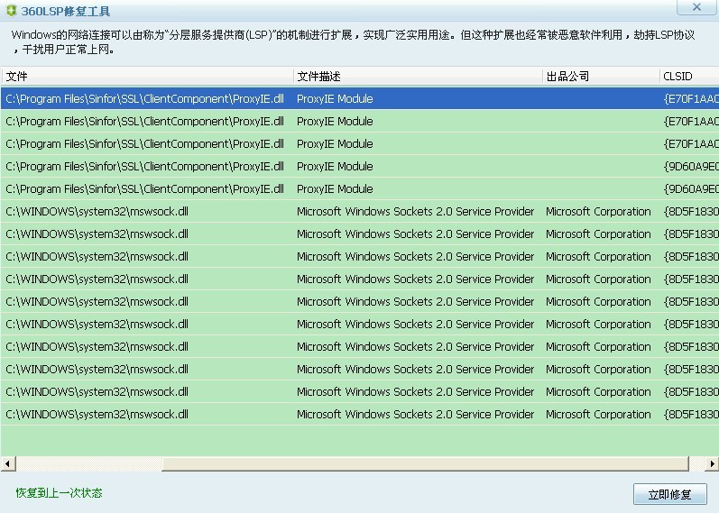The width and height of the screenshot is (719, 513).
Task: Click the CLSID column header
Action: pyautogui.click(x=689, y=76)
